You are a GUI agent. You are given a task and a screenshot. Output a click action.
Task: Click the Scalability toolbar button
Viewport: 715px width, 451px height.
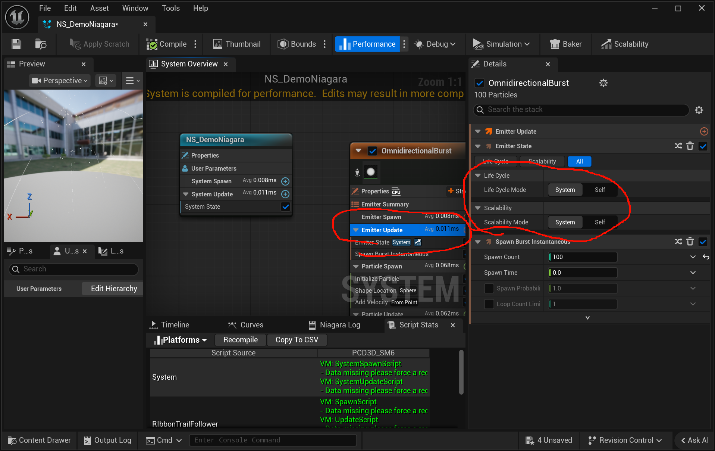coord(625,44)
